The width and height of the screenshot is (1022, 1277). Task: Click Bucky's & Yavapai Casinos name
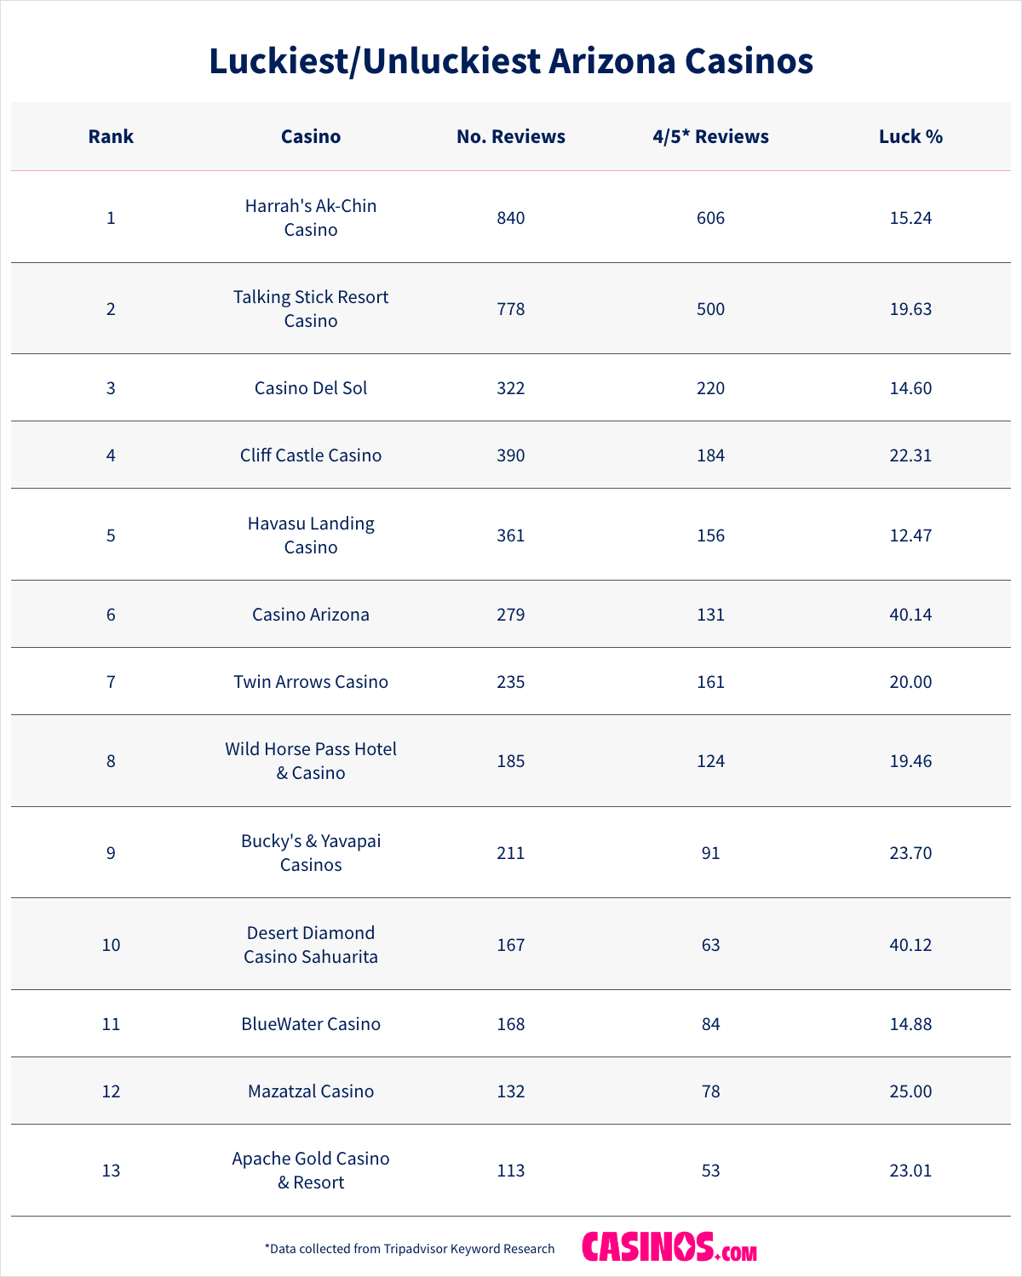pos(311,853)
